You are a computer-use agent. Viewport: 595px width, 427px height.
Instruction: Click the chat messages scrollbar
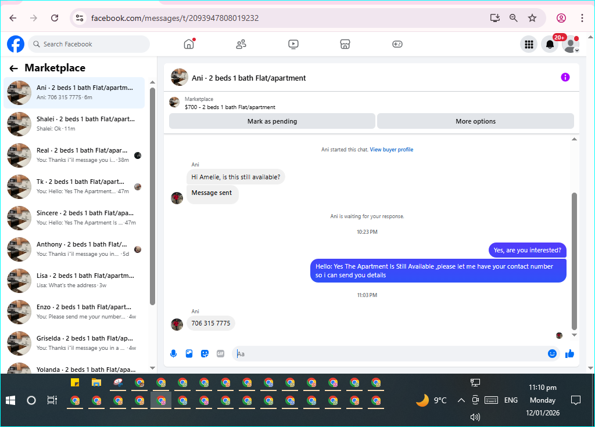(574, 262)
